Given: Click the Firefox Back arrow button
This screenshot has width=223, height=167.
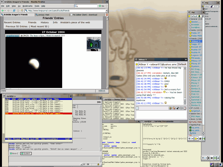Looking at the screenshot, I should point(3,11).
